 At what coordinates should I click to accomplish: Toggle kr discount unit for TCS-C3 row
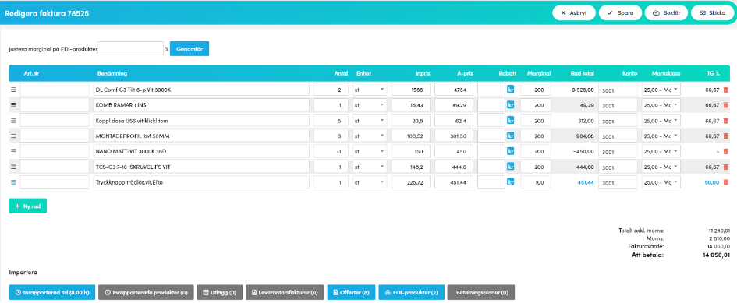click(511, 167)
